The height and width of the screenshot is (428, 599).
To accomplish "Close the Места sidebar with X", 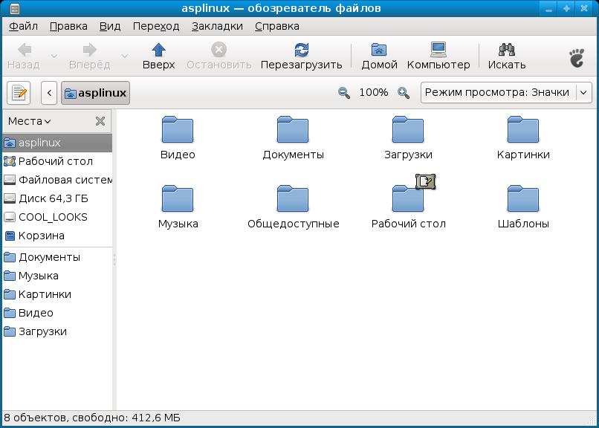I will tap(100, 121).
